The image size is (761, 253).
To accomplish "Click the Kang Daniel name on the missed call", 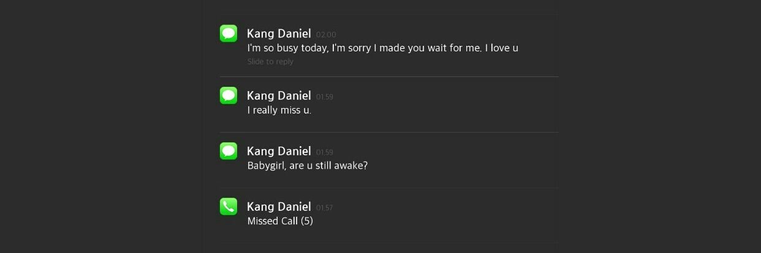I will [279, 207].
